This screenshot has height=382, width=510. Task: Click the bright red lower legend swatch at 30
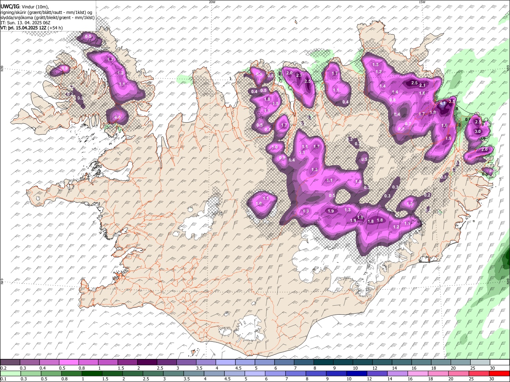[499, 373]
